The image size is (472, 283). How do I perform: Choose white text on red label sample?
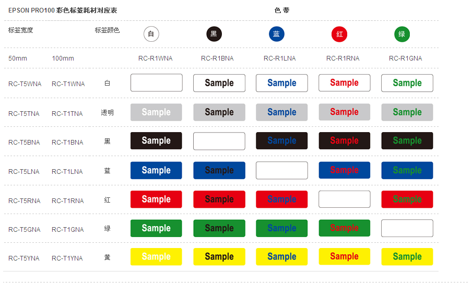pyautogui.click(x=156, y=199)
